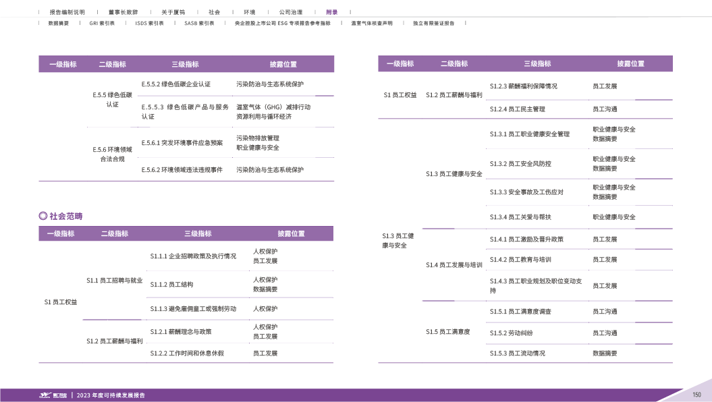Open the 社会 tab in top navigation
712x402 pixels.
[214, 12]
